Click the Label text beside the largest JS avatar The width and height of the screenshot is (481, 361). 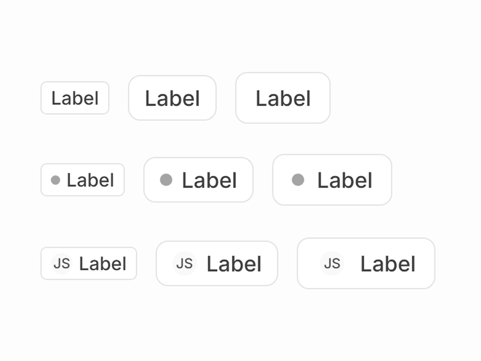388,264
